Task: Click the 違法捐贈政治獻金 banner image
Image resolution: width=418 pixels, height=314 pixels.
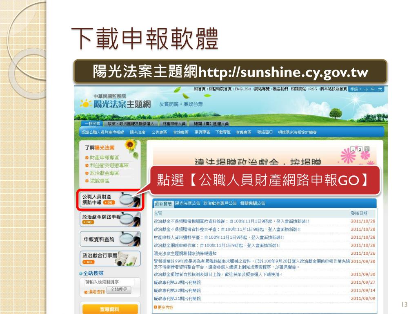Action: click(265, 156)
